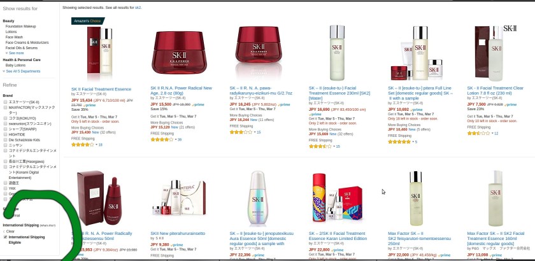
Task: Click the sk2 all results link
Action: tap(138, 7)
